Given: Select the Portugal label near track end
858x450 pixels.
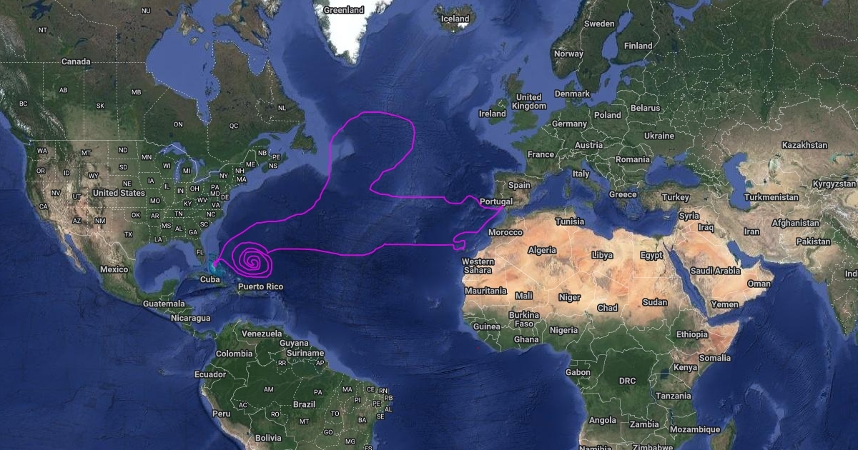Looking at the screenshot, I should coord(496,202).
